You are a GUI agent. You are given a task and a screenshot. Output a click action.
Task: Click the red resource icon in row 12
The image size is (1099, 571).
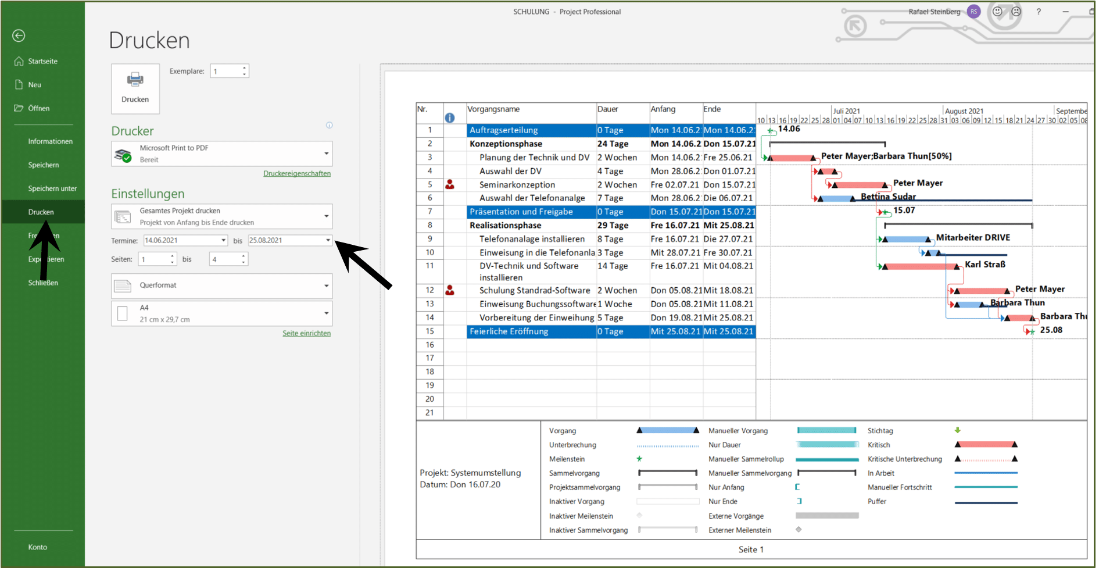pyautogui.click(x=450, y=290)
